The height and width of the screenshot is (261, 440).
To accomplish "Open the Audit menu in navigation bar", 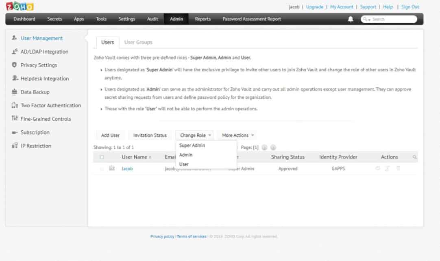I will (152, 19).
